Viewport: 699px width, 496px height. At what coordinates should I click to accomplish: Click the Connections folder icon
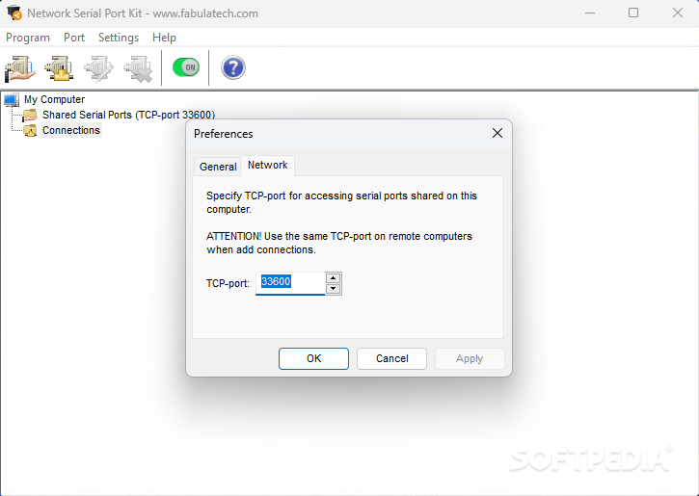pyautogui.click(x=30, y=130)
